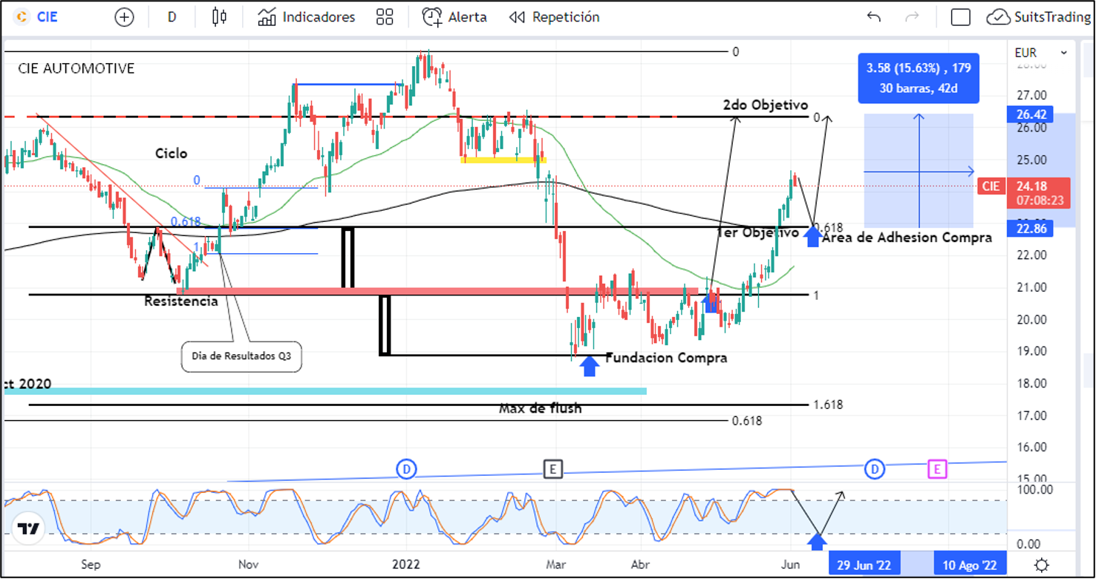
Task: Open the Indicadores panel
Action: (307, 17)
